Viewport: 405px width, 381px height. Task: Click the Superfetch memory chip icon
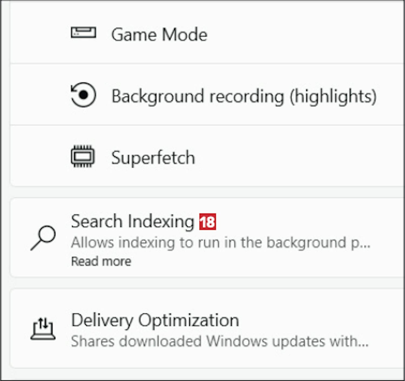pyautogui.click(x=83, y=157)
